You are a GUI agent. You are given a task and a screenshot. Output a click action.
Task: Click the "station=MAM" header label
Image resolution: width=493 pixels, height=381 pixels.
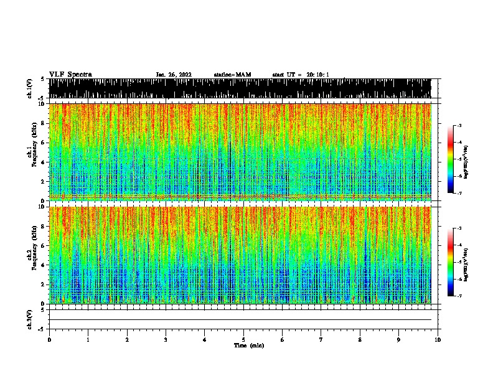[x=232, y=75]
